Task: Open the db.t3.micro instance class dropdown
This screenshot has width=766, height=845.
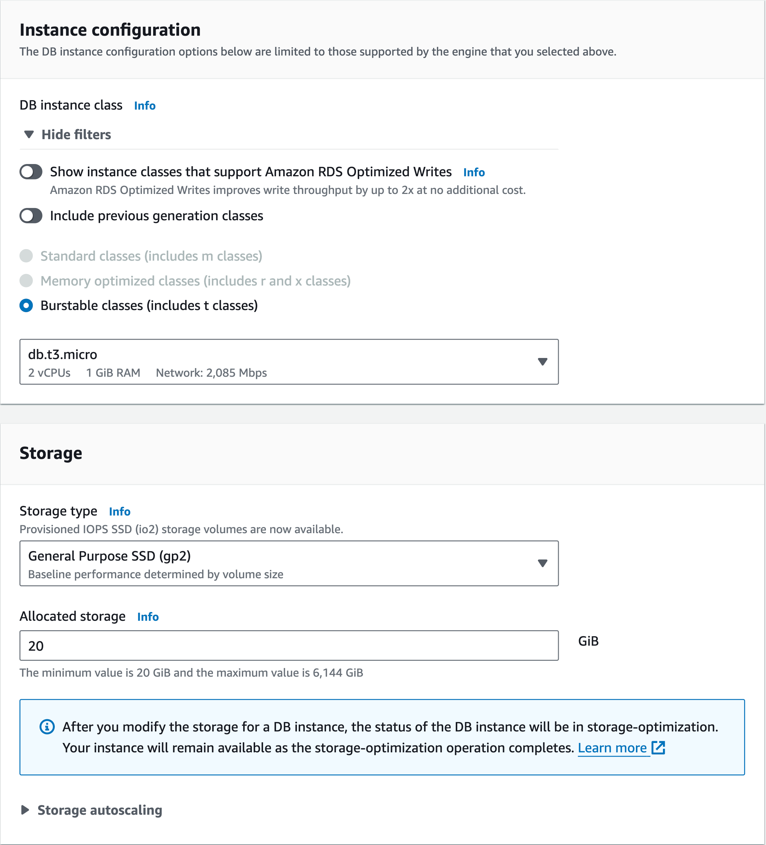Action: tap(289, 362)
